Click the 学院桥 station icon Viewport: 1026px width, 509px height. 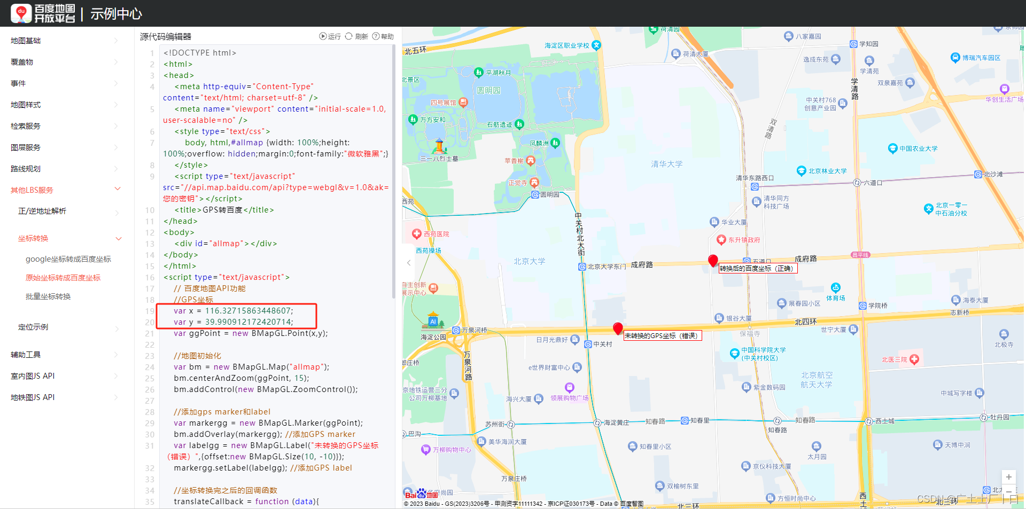(x=862, y=306)
